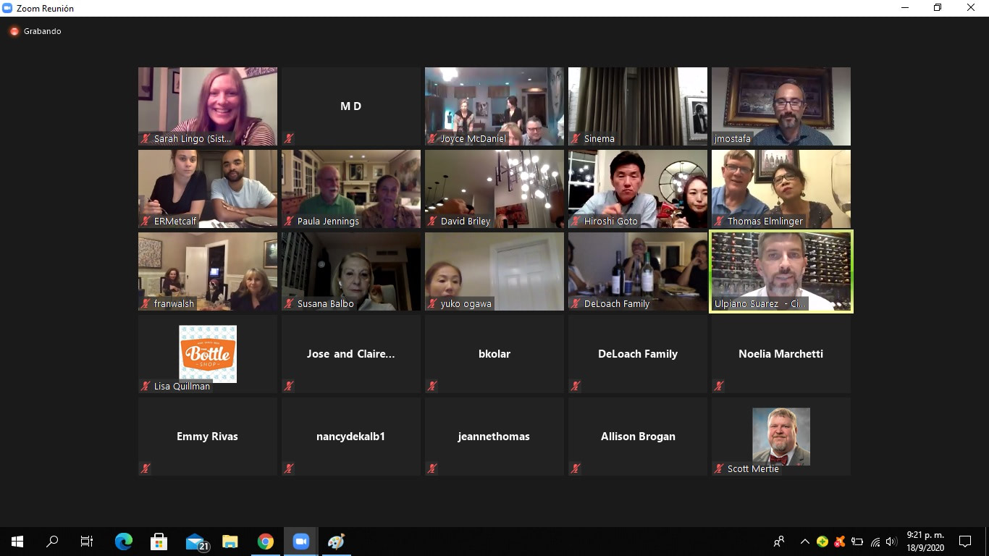Open the Mail app with 21 unread
The height and width of the screenshot is (556, 989).
195,542
